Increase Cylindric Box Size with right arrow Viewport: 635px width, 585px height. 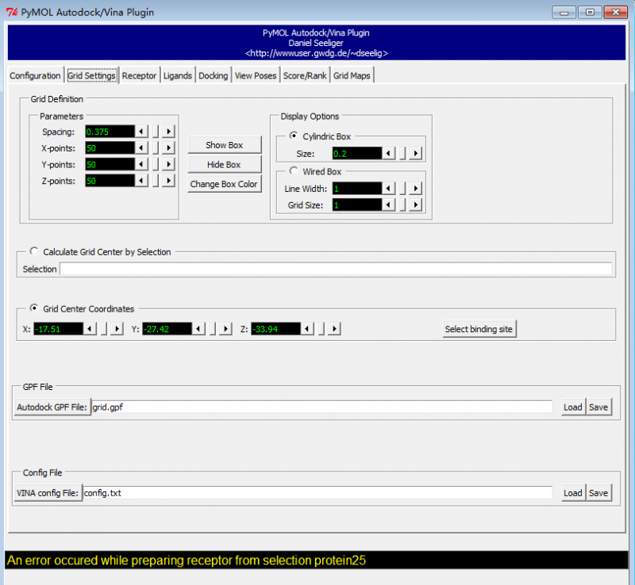click(x=416, y=153)
